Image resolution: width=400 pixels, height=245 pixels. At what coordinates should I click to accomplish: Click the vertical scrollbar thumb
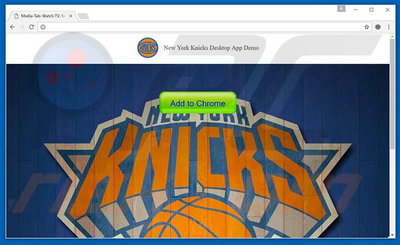pyautogui.click(x=392, y=94)
